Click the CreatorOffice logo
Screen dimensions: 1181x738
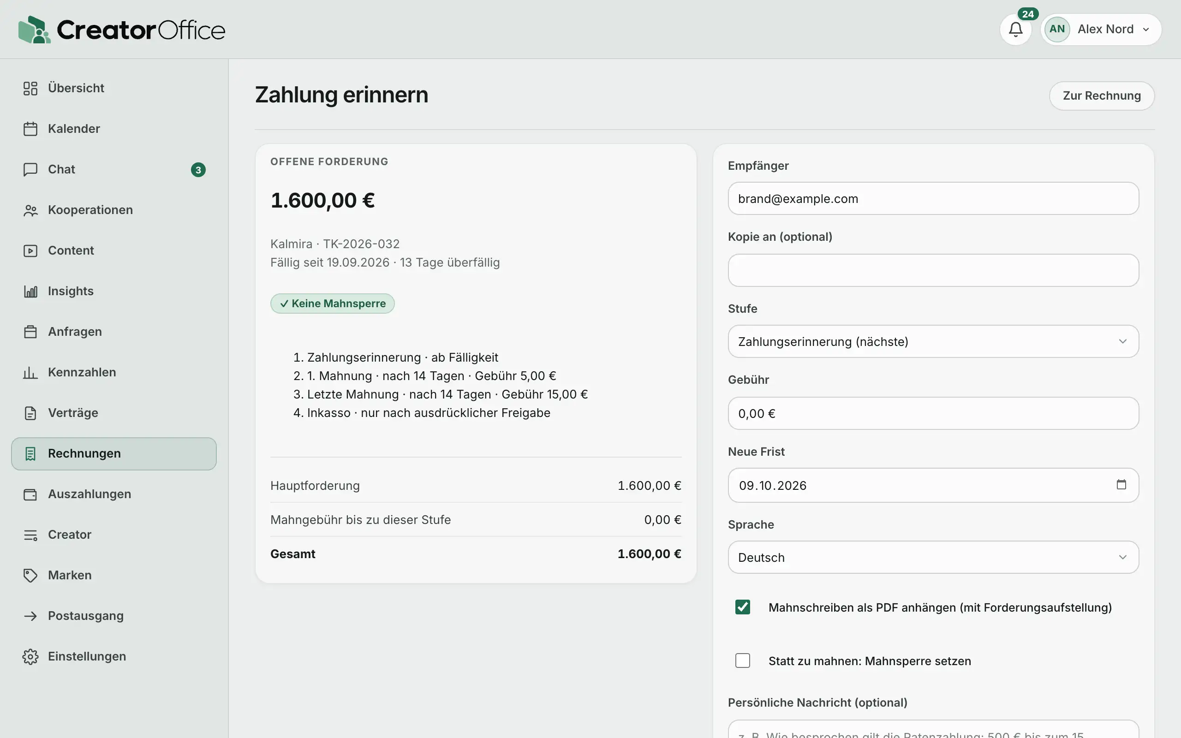pos(121,30)
